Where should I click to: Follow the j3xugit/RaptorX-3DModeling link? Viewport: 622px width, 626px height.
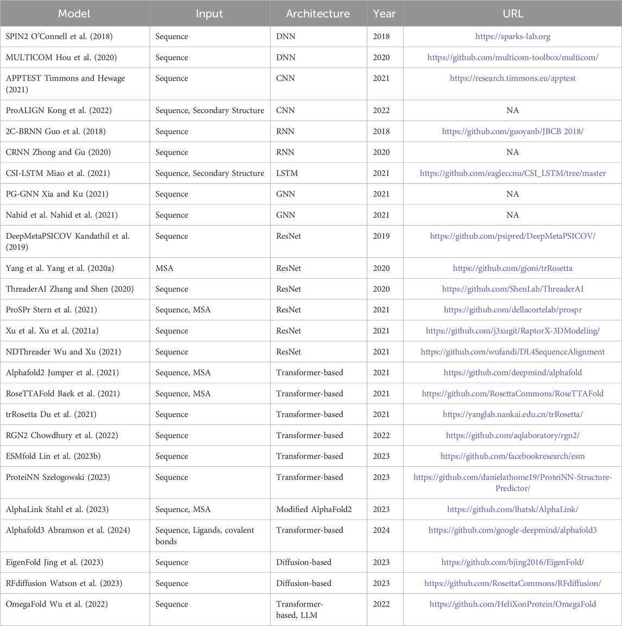point(513,331)
